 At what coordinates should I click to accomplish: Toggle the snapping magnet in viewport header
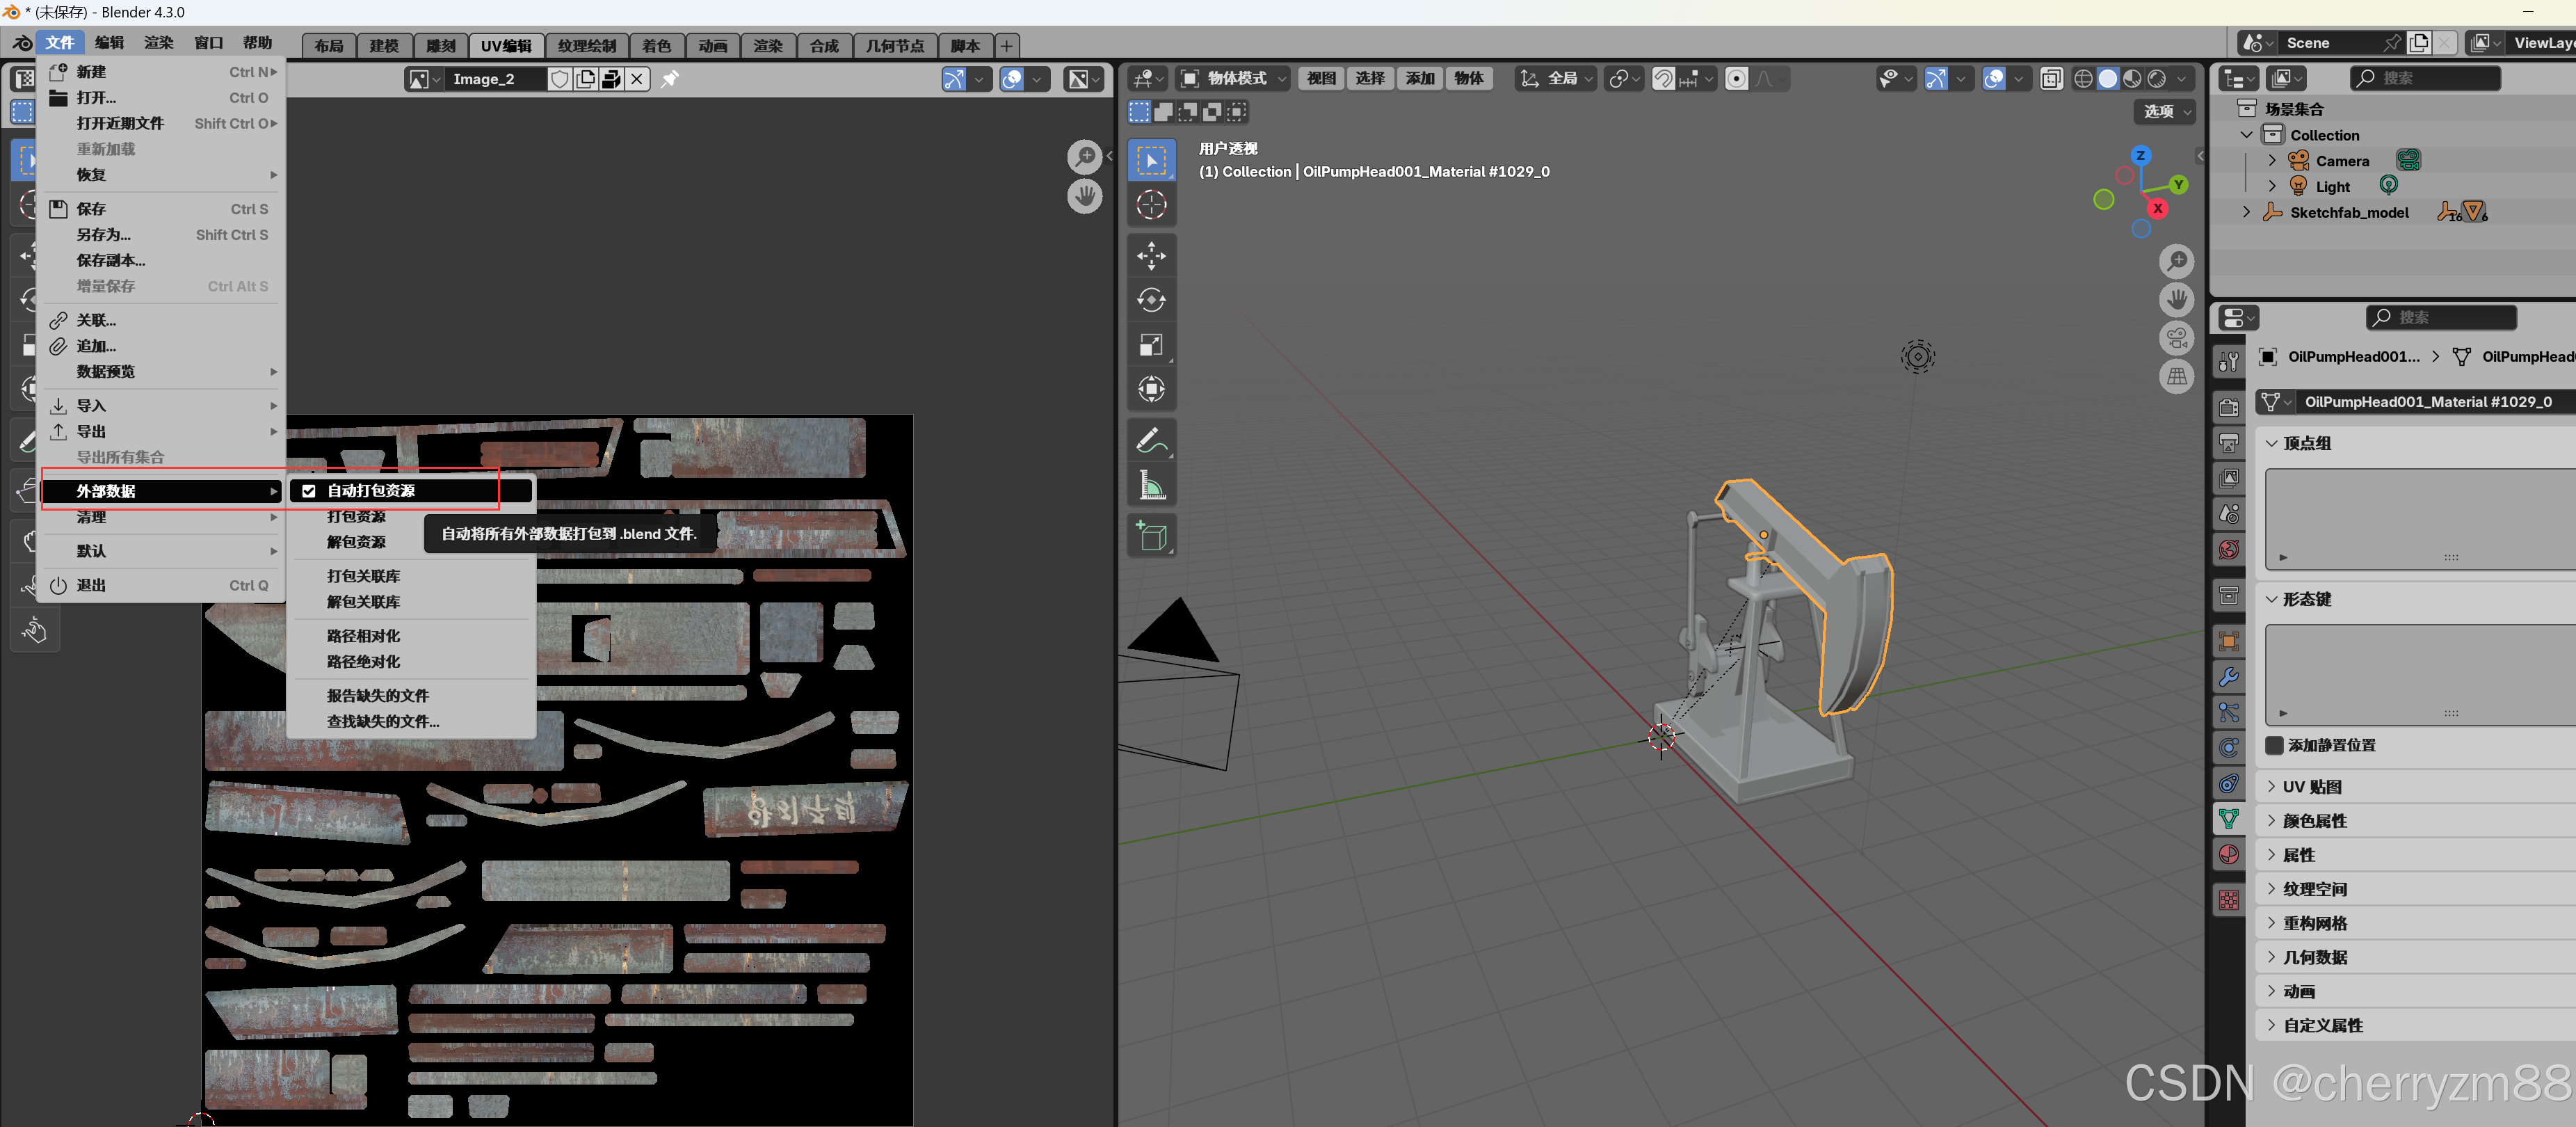click(x=1663, y=78)
